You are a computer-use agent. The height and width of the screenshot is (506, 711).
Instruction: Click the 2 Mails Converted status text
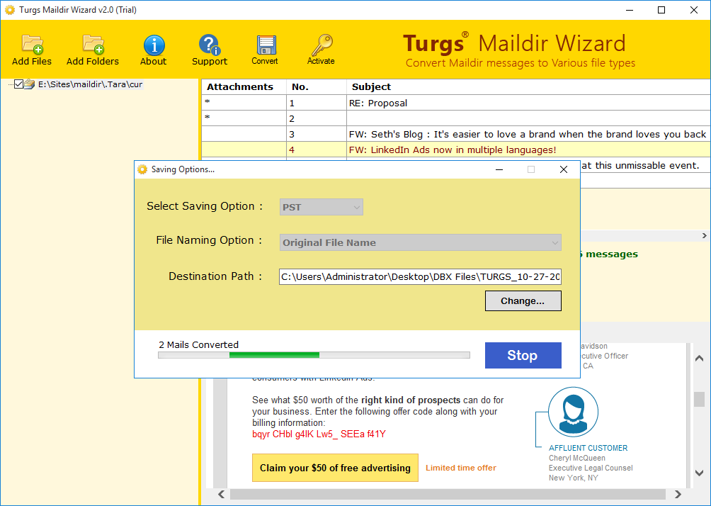(198, 345)
